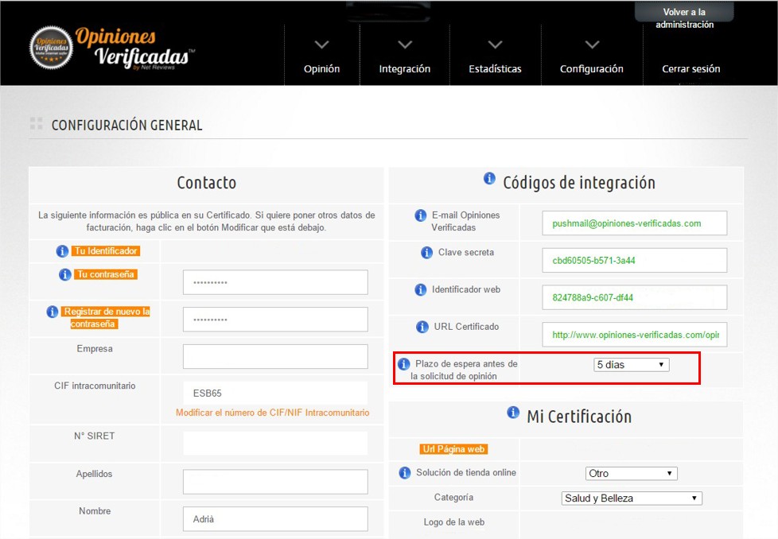Expand chevron above Estadísticas

tap(495, 45)
